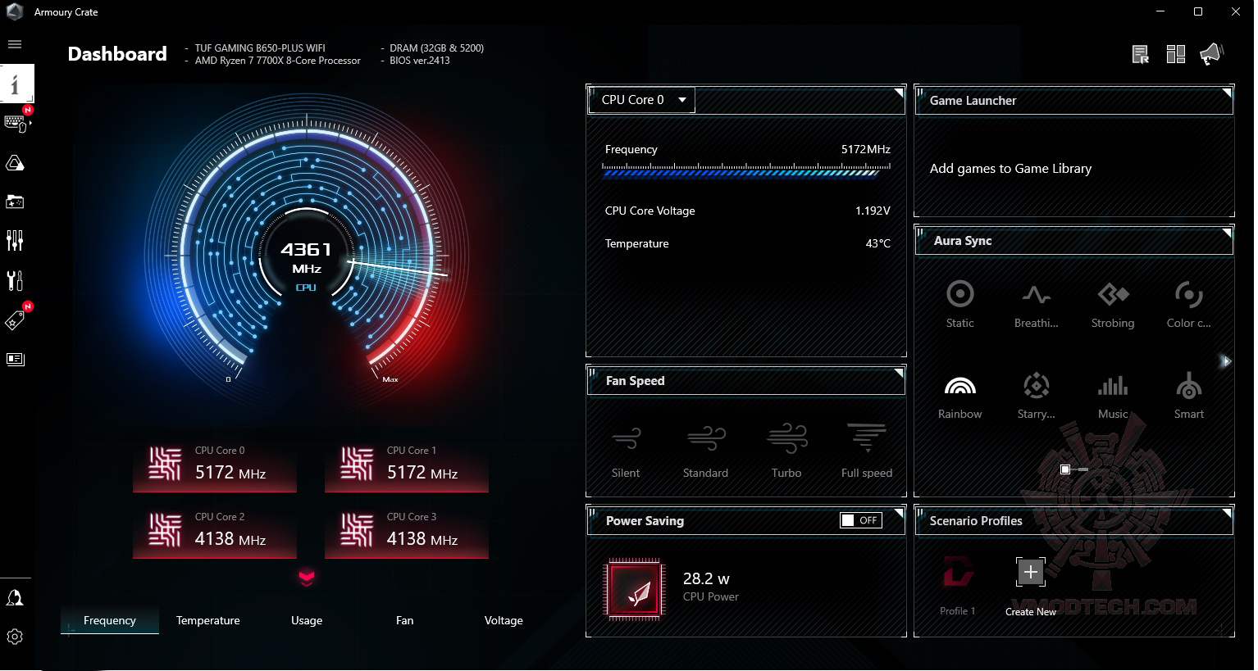Open Scenario Profiles sliders icon in sidebar
The height and width of the screenshot is (671, 1258).
pyautogui.click(x=15, y=240)
